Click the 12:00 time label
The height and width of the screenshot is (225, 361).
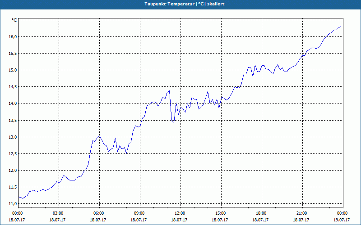180,213
